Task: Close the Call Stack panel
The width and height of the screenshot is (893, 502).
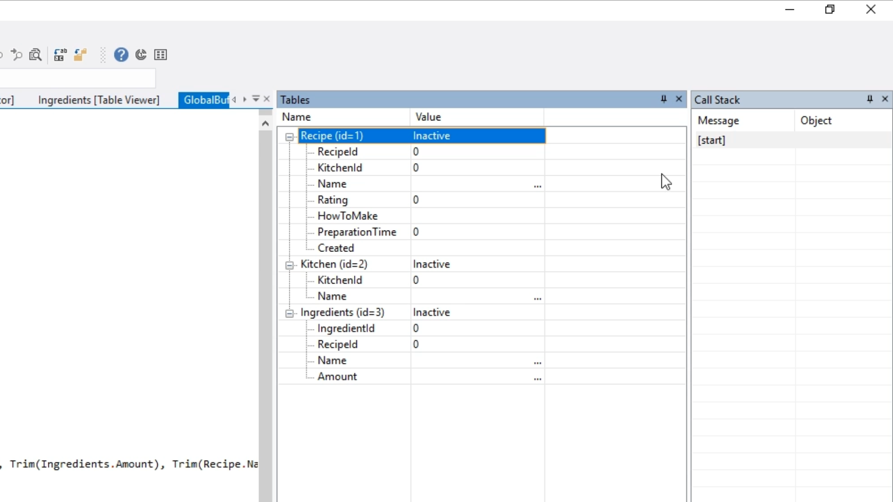Action: [x=885, y=99]
